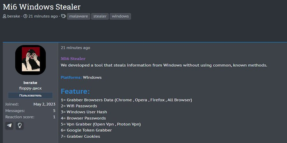Open the berake author link under the title

[13, 16]
